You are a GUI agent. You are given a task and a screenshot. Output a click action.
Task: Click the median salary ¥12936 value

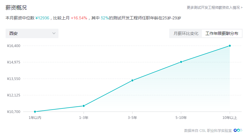click(x=42, y=18)
